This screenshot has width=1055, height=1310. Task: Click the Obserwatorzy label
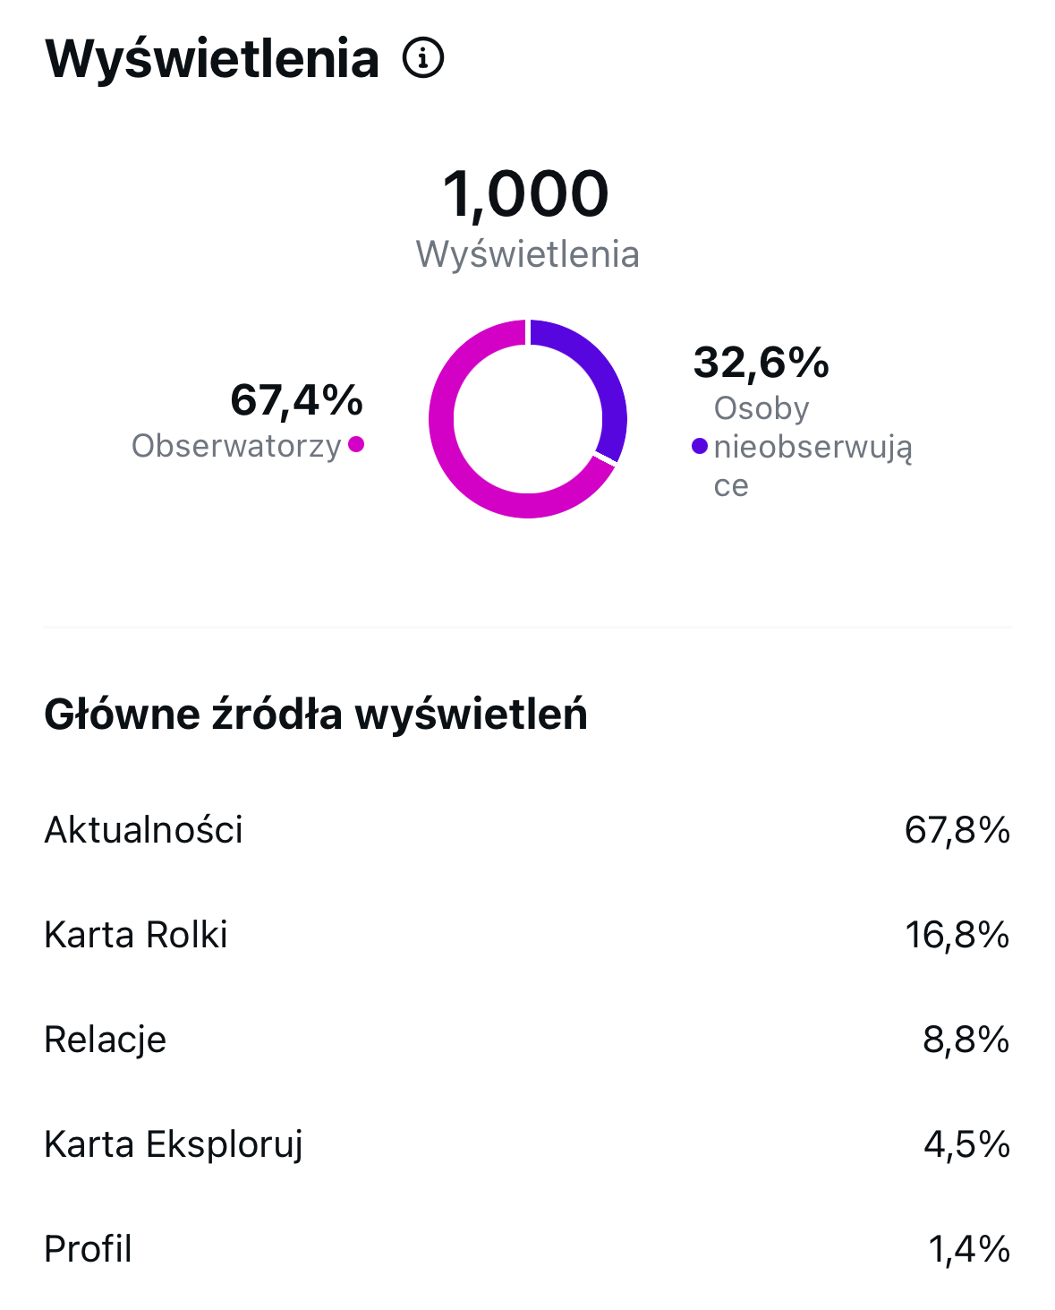[236, 446]
